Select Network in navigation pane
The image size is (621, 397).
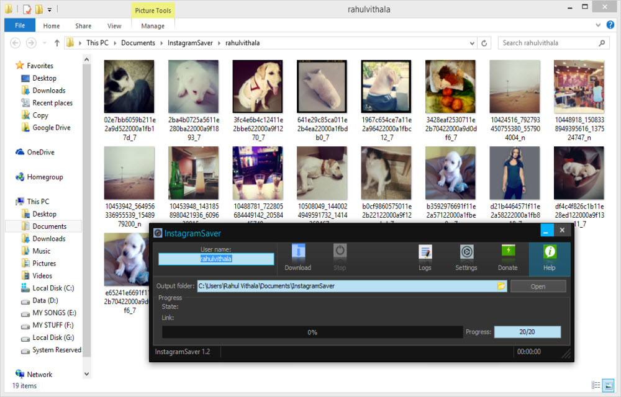click(39, 375)
